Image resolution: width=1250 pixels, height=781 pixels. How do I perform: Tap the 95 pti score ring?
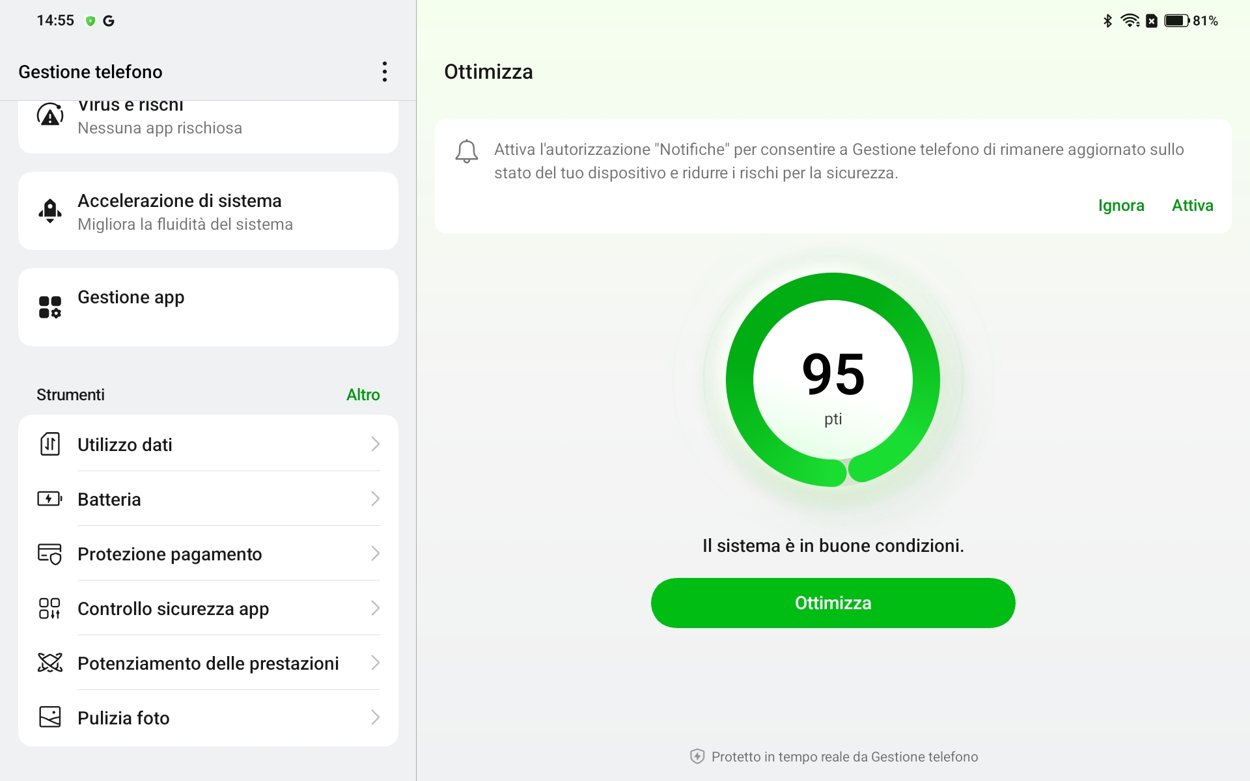pos(833,379)
